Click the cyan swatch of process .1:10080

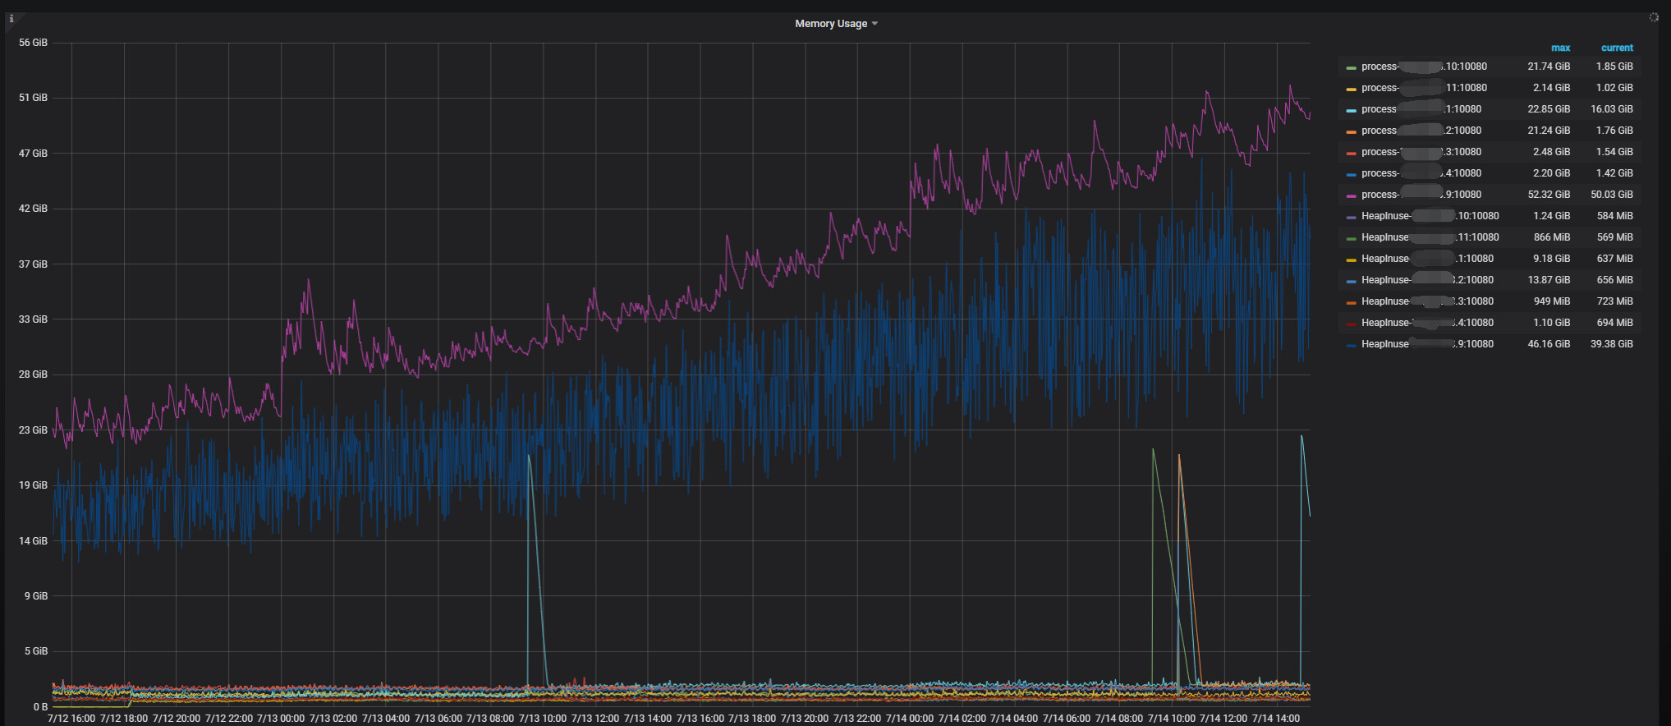[x=1351, y=110]
